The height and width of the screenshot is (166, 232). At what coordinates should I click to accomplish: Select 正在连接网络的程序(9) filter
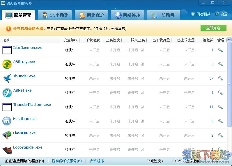click(24, 161)
